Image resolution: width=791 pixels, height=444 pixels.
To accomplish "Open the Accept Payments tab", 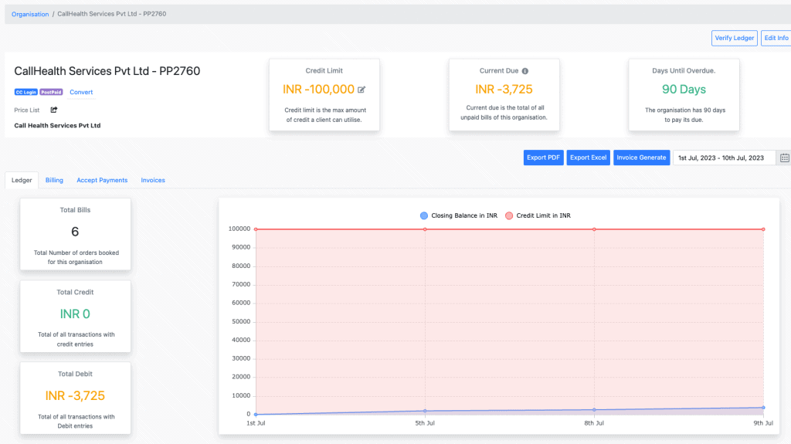I will click(x=102, y=180).
